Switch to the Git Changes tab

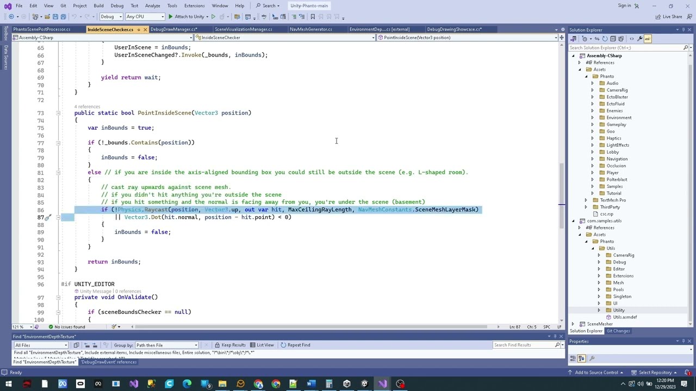618,331
